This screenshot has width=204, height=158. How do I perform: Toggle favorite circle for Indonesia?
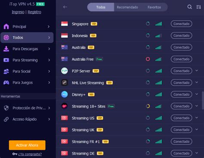tap(148, 35)
